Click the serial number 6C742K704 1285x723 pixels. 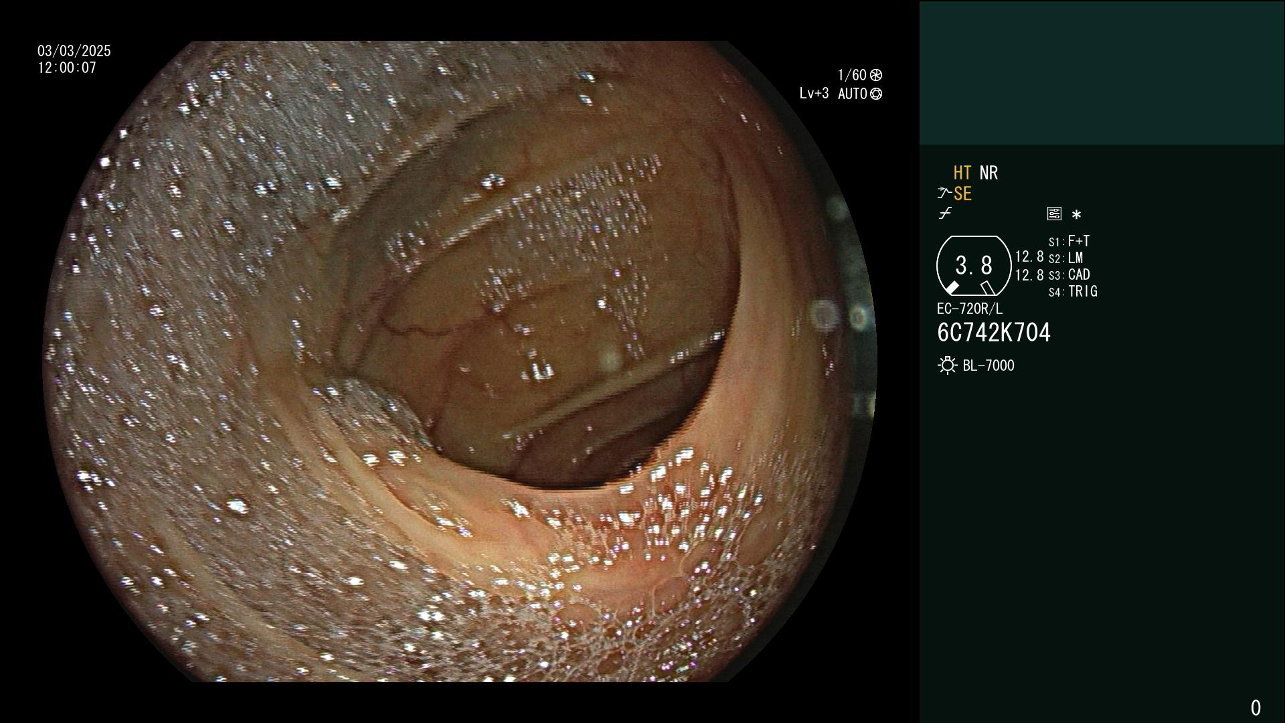994,333
